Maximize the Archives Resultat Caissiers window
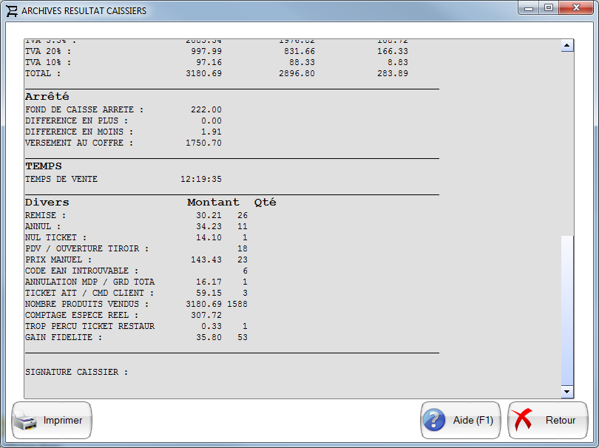The height and width of the screenshot is (448, 599). pyautogui.click(x=548, y=8)
